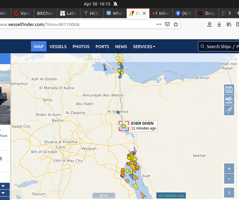Click the blue vessel marker at Al Ismailiya

pyautogui.click(x=118, y=112)
